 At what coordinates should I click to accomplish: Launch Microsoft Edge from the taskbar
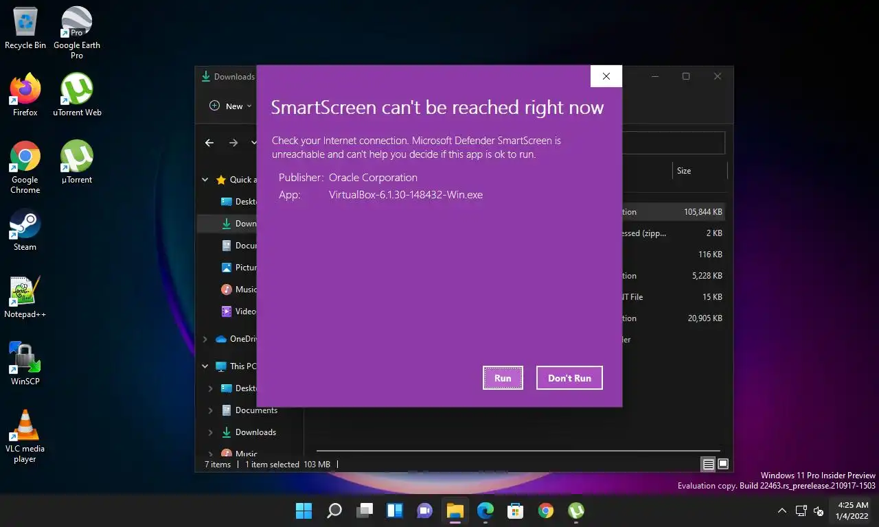(x=486, y=511)
